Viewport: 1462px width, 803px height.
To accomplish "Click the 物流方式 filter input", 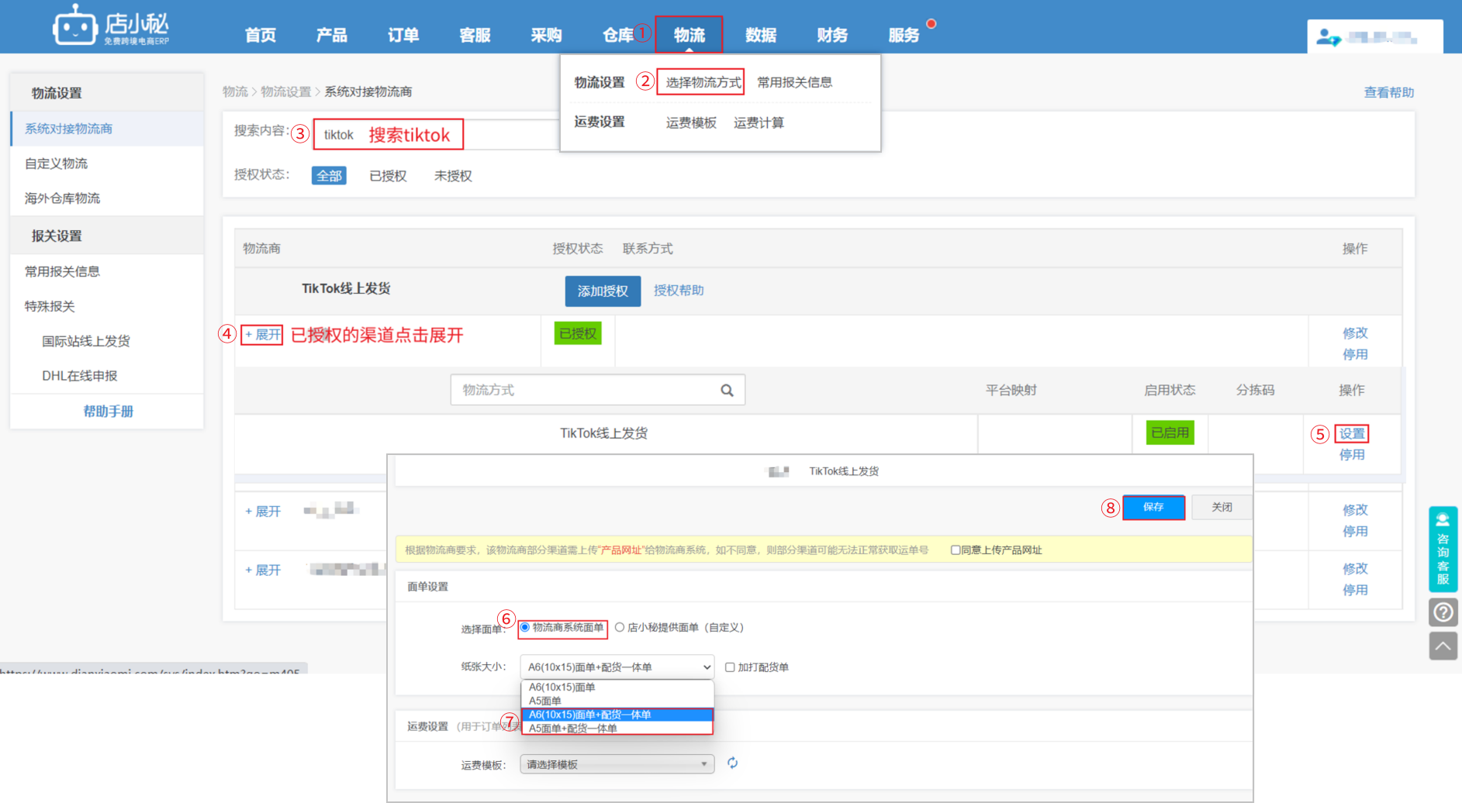I will (597, 390).
